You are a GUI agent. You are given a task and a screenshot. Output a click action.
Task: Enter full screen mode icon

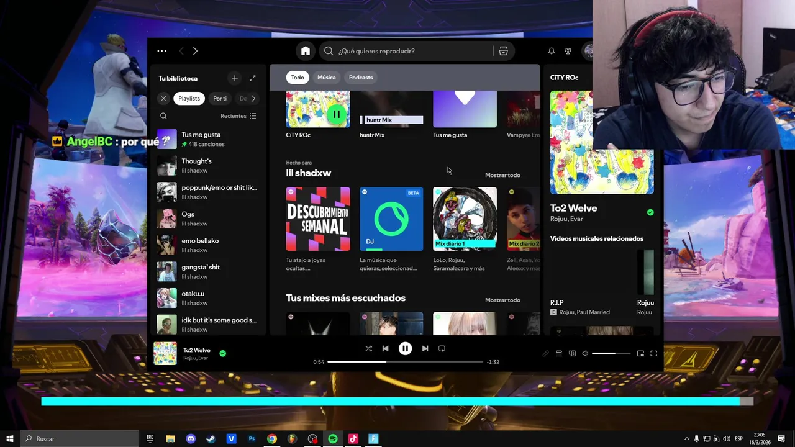pyautogui.click(x=653, y=354)
